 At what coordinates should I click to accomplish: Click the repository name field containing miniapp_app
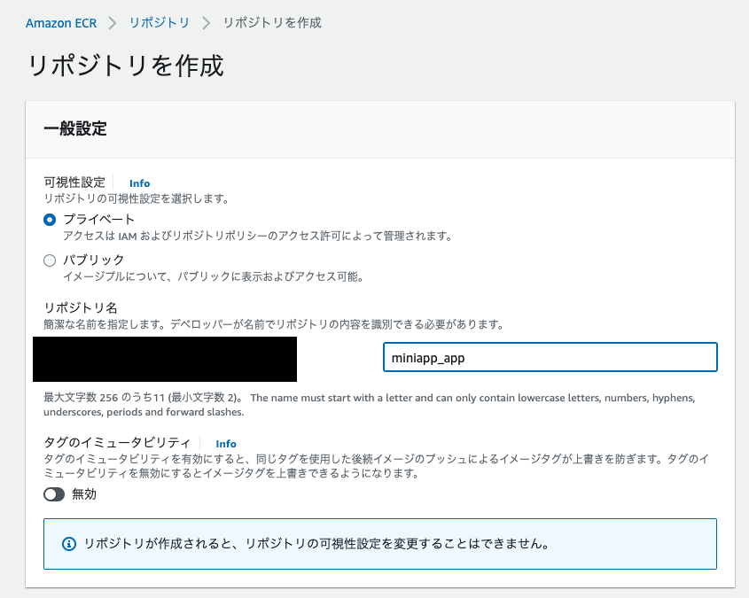(x=550, y=356)
